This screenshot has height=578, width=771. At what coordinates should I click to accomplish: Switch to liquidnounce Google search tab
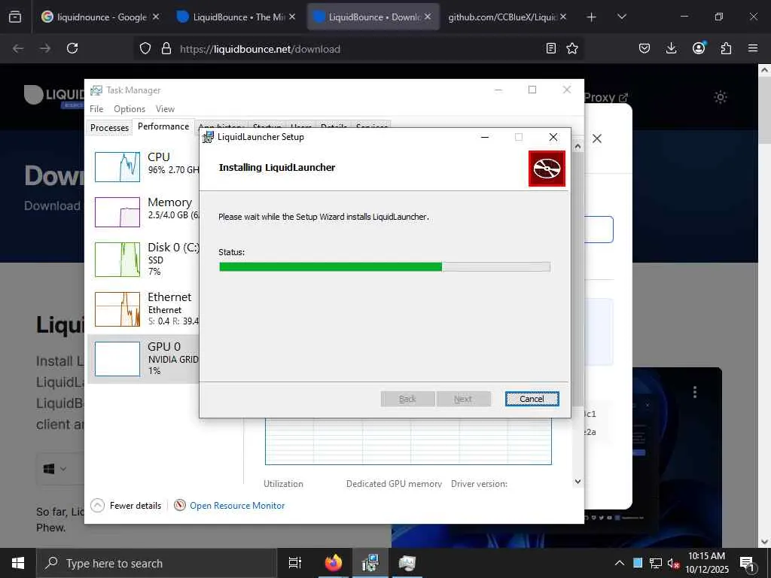point(100,17)
